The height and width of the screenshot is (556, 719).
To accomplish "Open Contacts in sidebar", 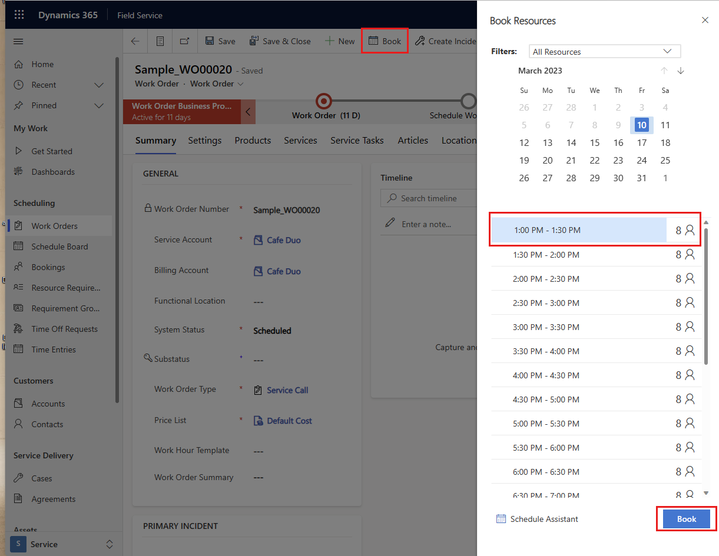I will tap(47, 424).
